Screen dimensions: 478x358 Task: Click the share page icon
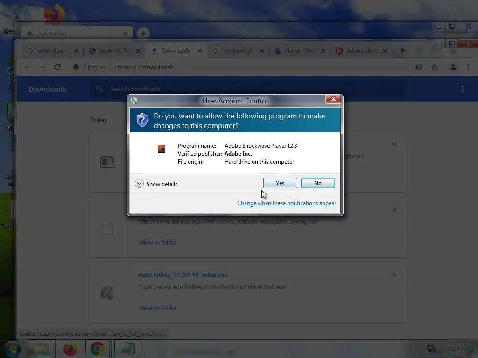coord(420,67)
